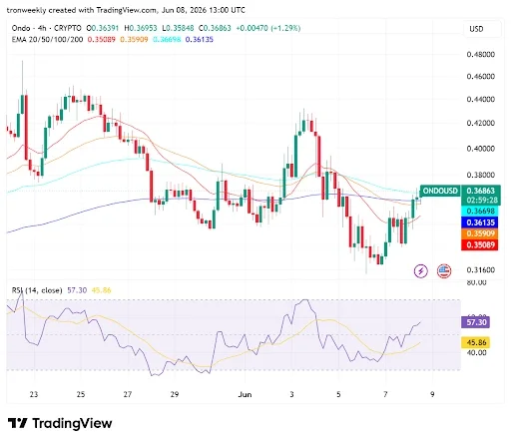This screenshot has height=443, width=511.
Task: Click the 0.42000 price axis label
Action: pyautogui.click(x=481, y=123)
